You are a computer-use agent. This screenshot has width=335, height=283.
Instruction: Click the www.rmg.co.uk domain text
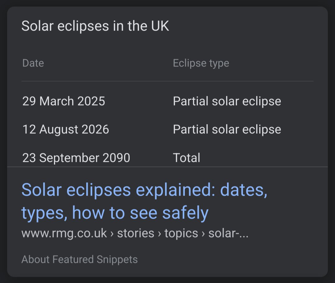coord(64,233)
